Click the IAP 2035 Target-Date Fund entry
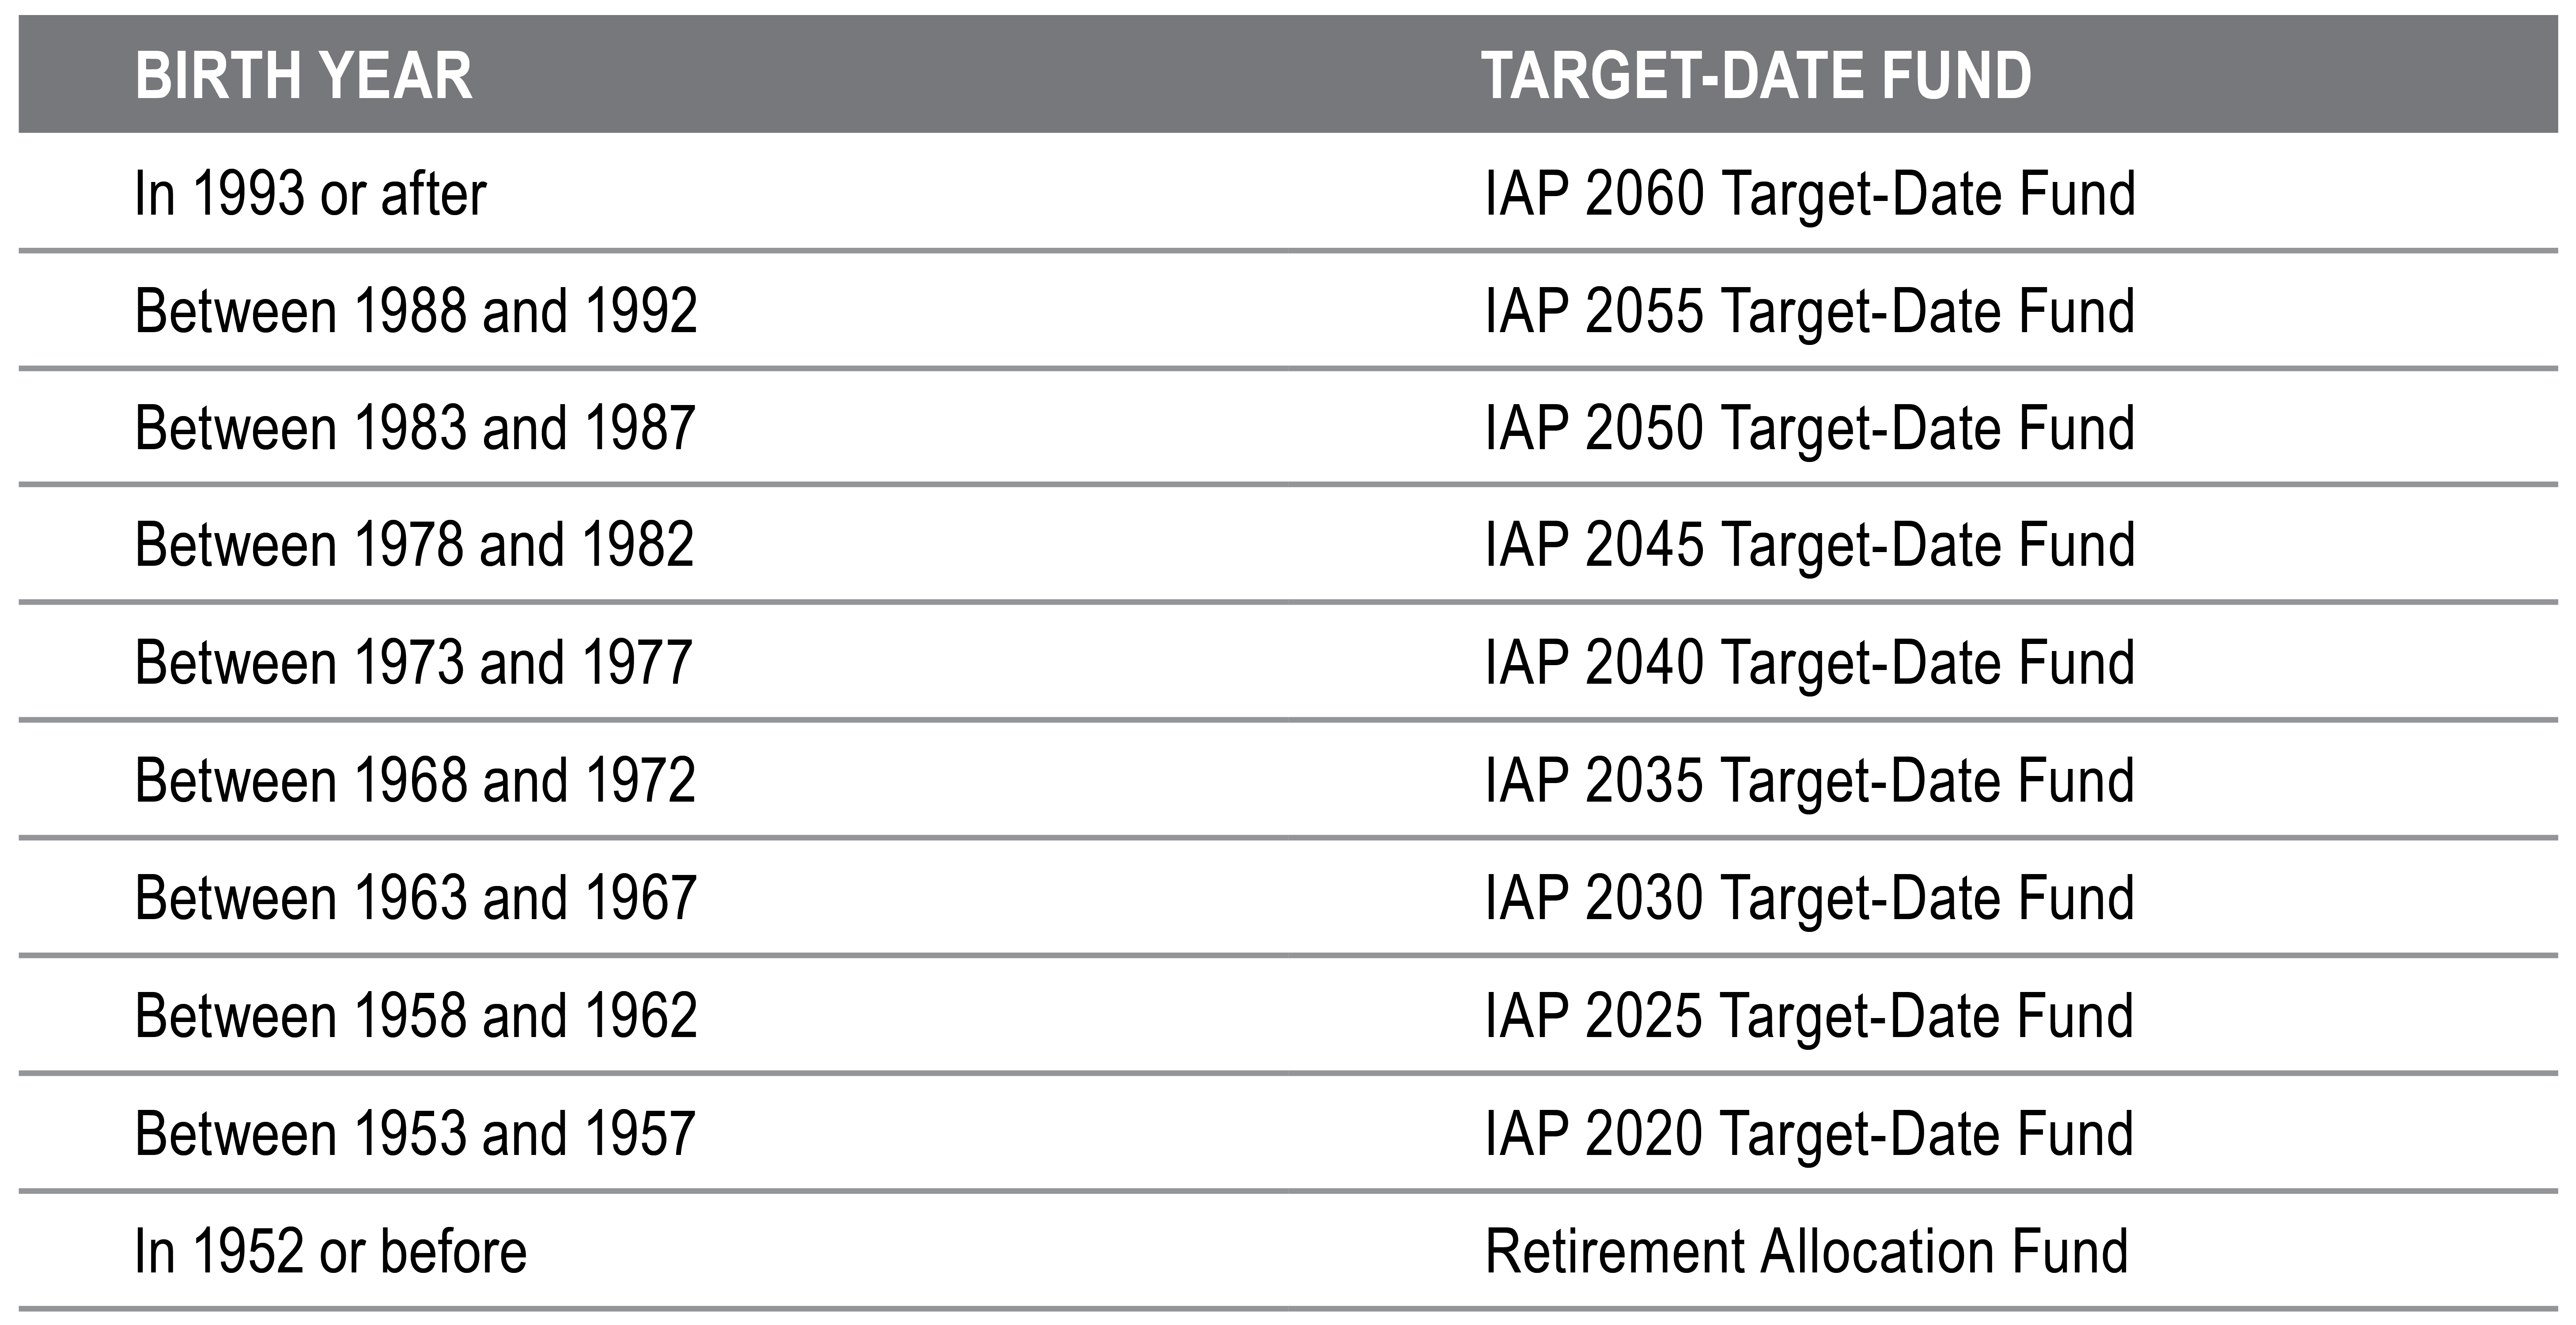This screenshot has height=1325, width=2576. coord(1810,780)
